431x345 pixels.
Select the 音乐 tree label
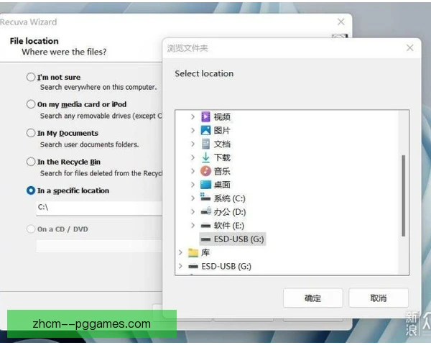click(222, 171)
